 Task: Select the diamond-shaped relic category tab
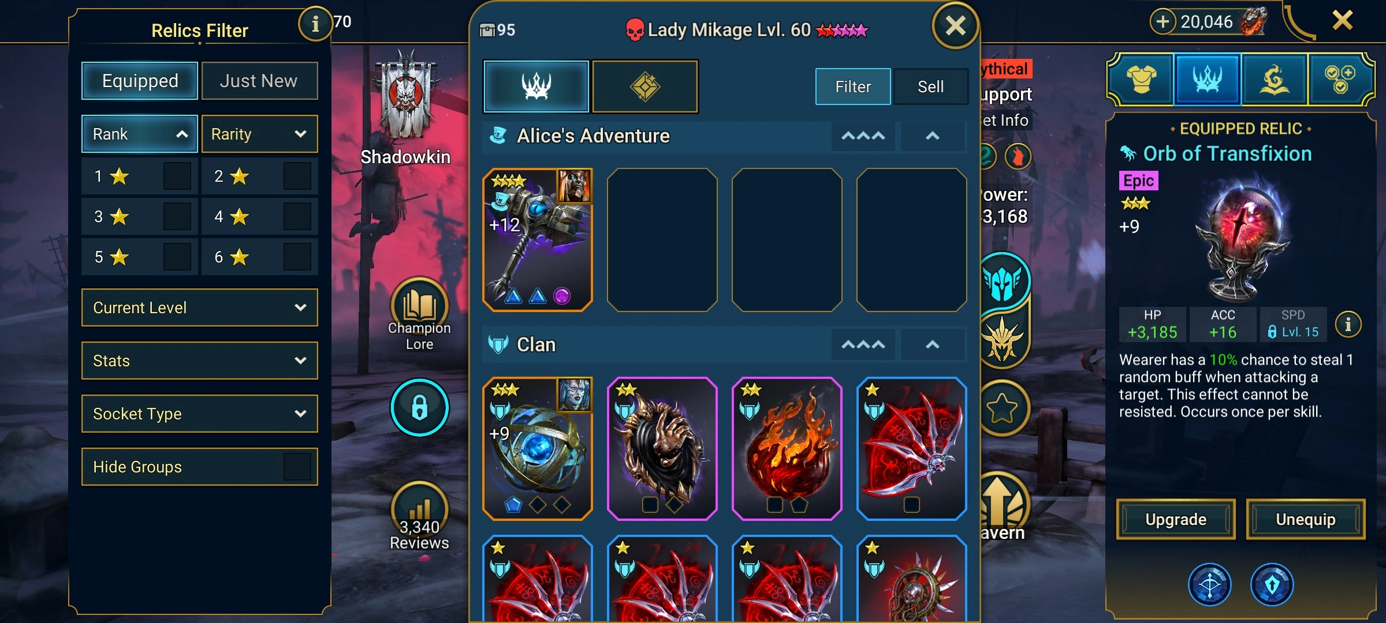pyautogui.click(x=645, y=87)
